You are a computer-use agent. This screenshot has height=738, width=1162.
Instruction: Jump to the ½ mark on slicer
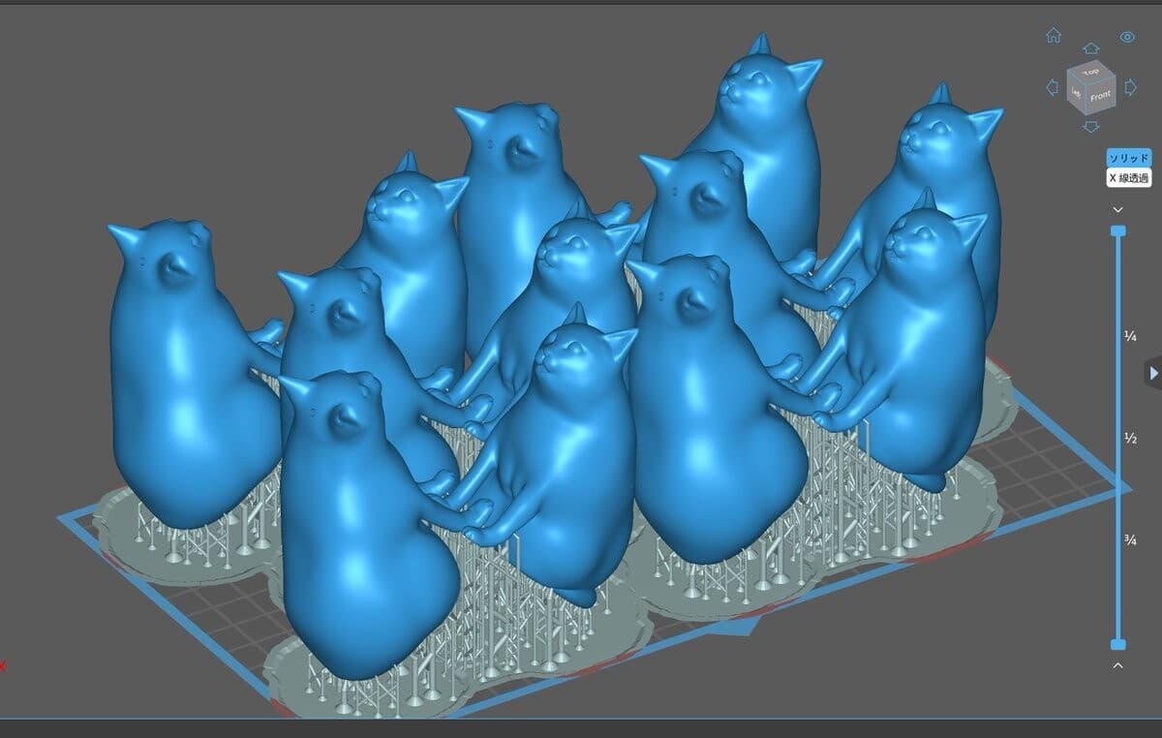pyautogui.click(x=1130, y=439)
